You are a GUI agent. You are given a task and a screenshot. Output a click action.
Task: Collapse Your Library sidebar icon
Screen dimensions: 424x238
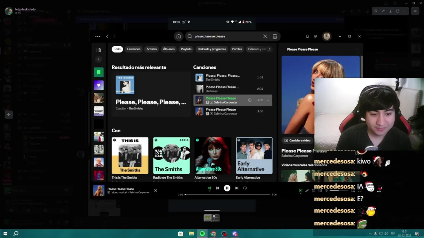[99, 50]
